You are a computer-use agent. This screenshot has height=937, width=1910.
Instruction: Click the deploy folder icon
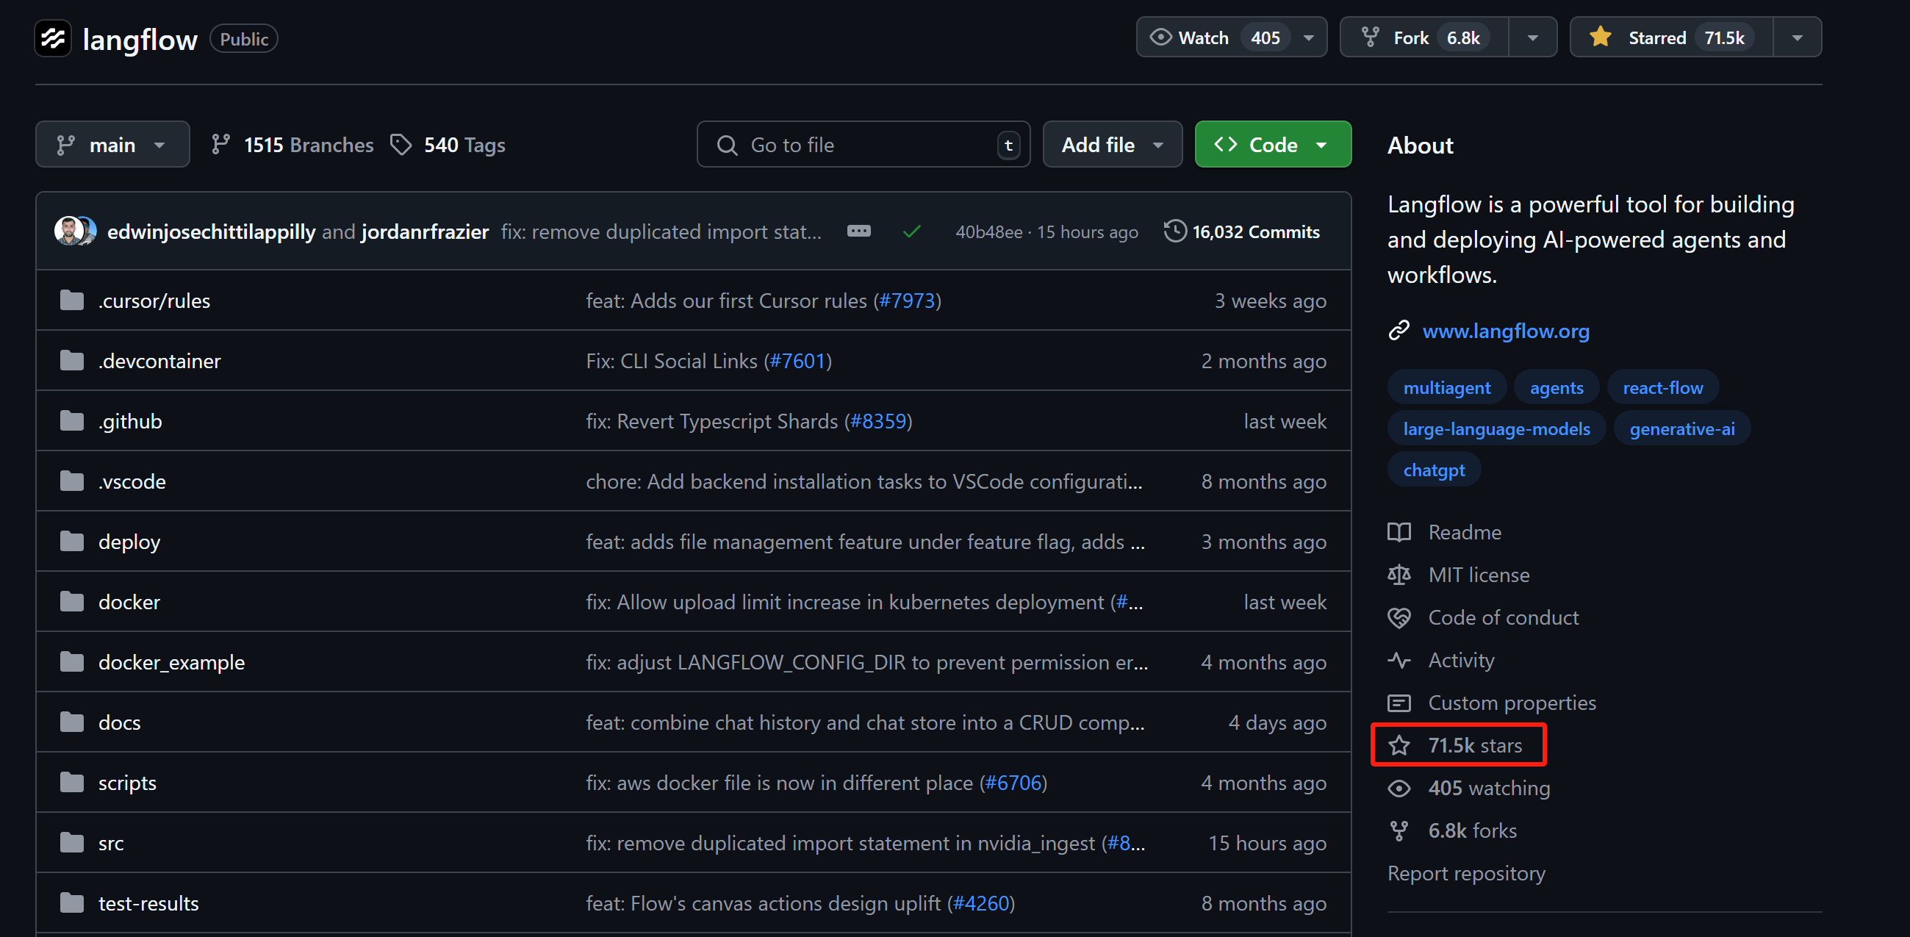pyautogui.click(x=72, y=541)
